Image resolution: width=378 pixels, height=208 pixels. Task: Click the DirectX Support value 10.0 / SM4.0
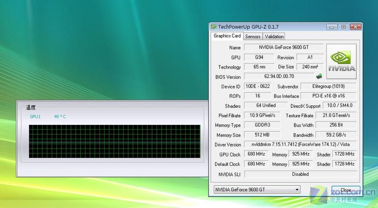[x=339, y=105]
